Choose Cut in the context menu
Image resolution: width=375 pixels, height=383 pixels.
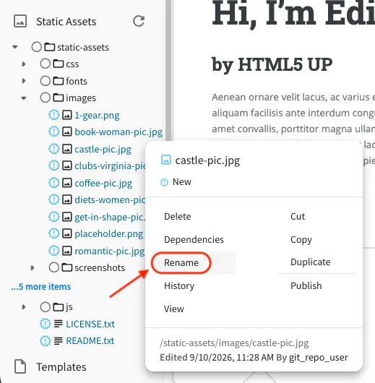pyautogui.click(x=298, y=216)
